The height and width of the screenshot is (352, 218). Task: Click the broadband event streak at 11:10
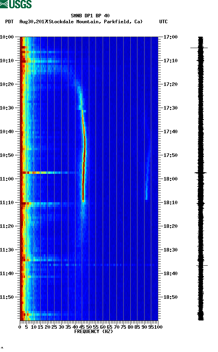[43, 203]
